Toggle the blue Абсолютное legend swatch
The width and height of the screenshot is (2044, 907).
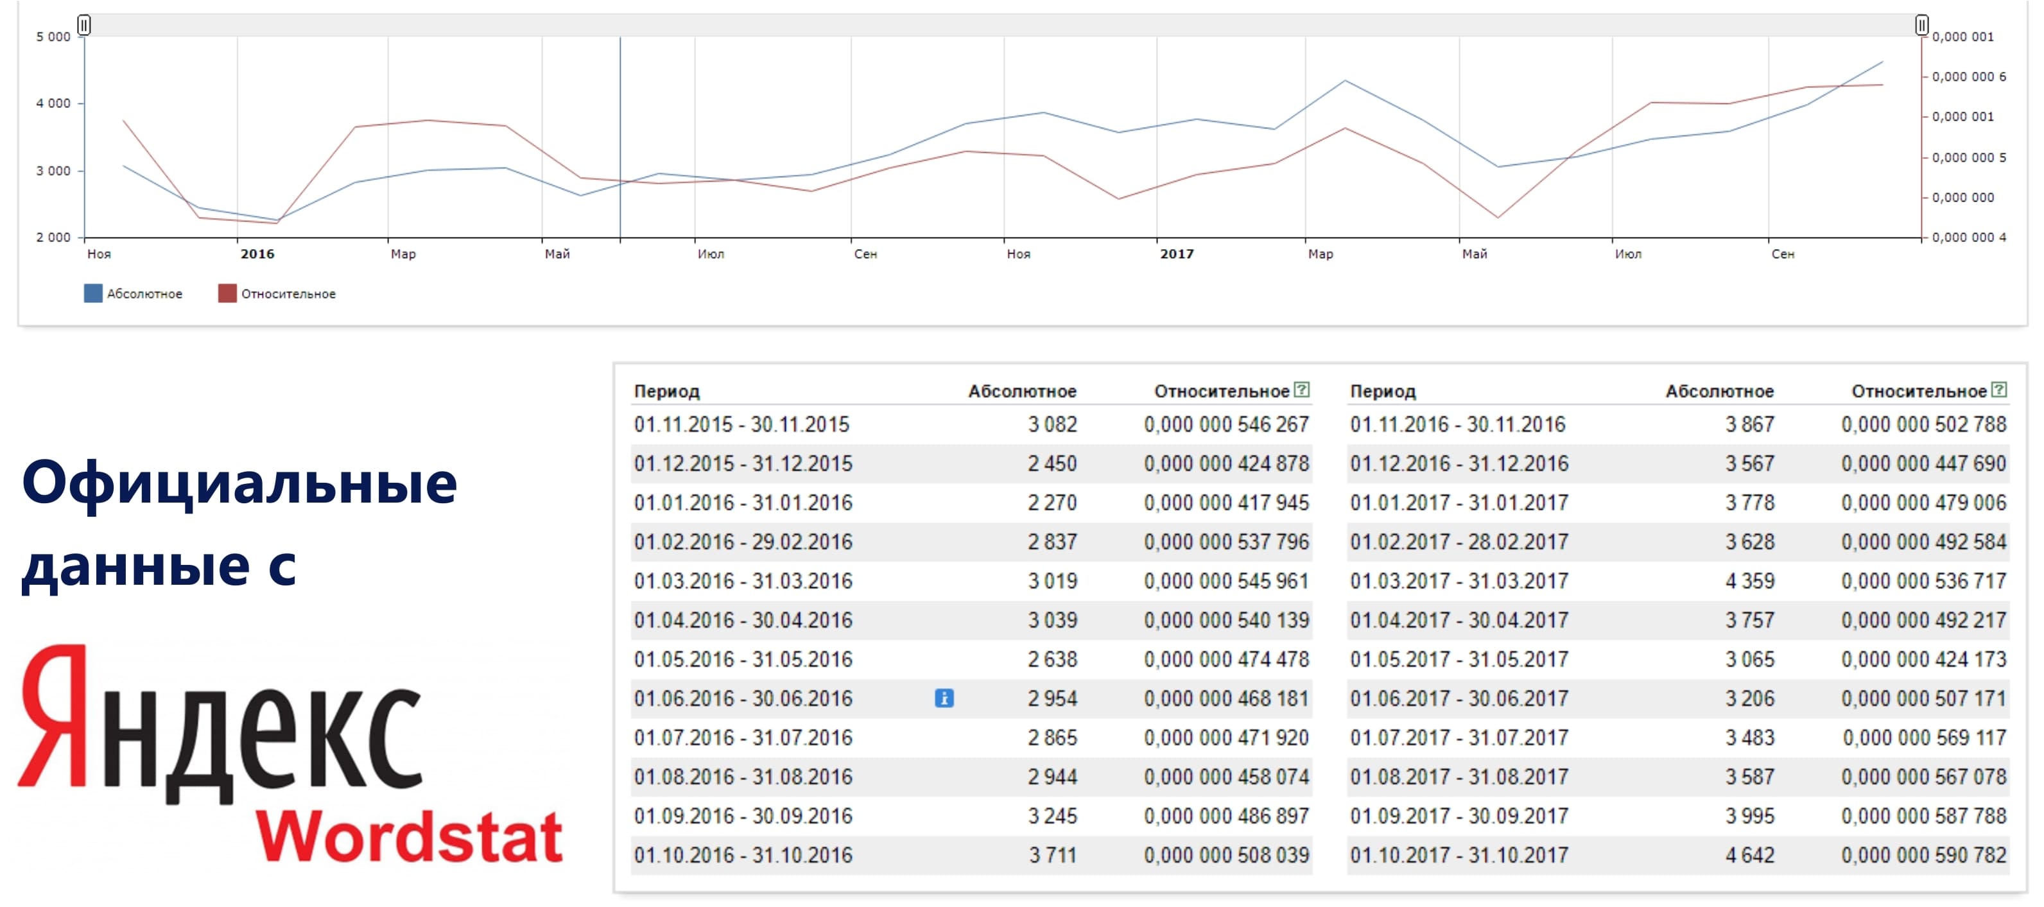click(x=93, y=293)
